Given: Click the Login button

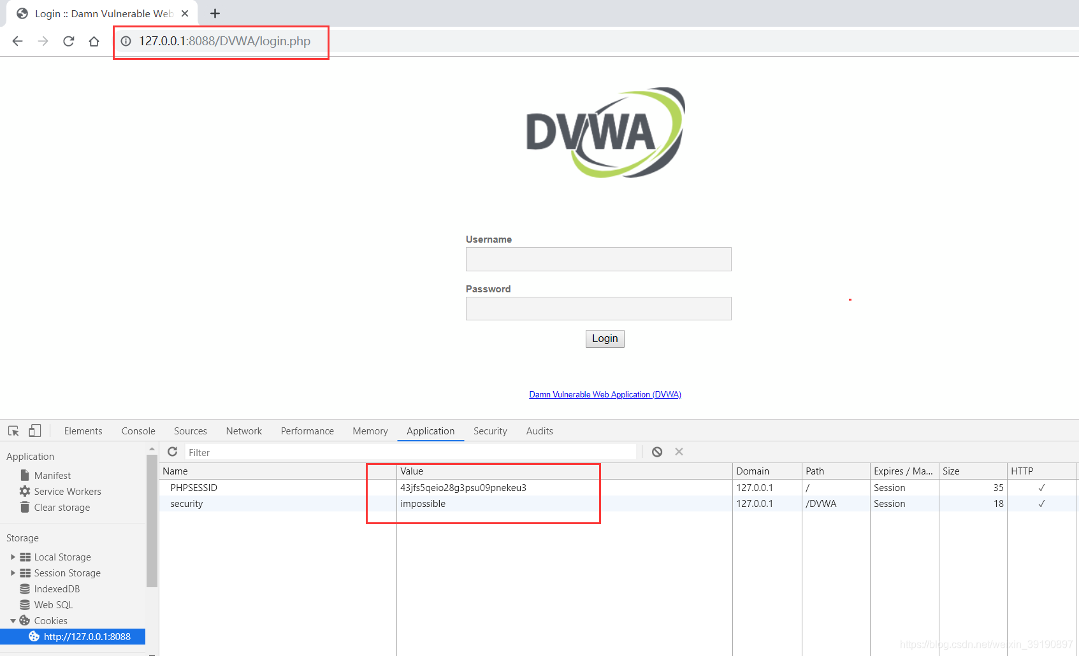Looking at the screenshot, I should (x=605, y=339).
